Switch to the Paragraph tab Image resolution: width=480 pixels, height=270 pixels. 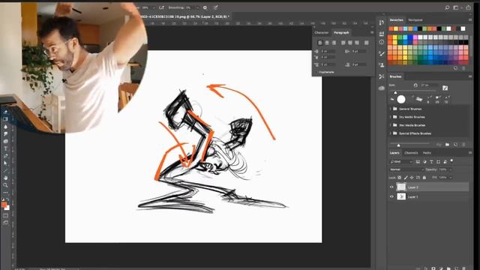tap(341, 32)
